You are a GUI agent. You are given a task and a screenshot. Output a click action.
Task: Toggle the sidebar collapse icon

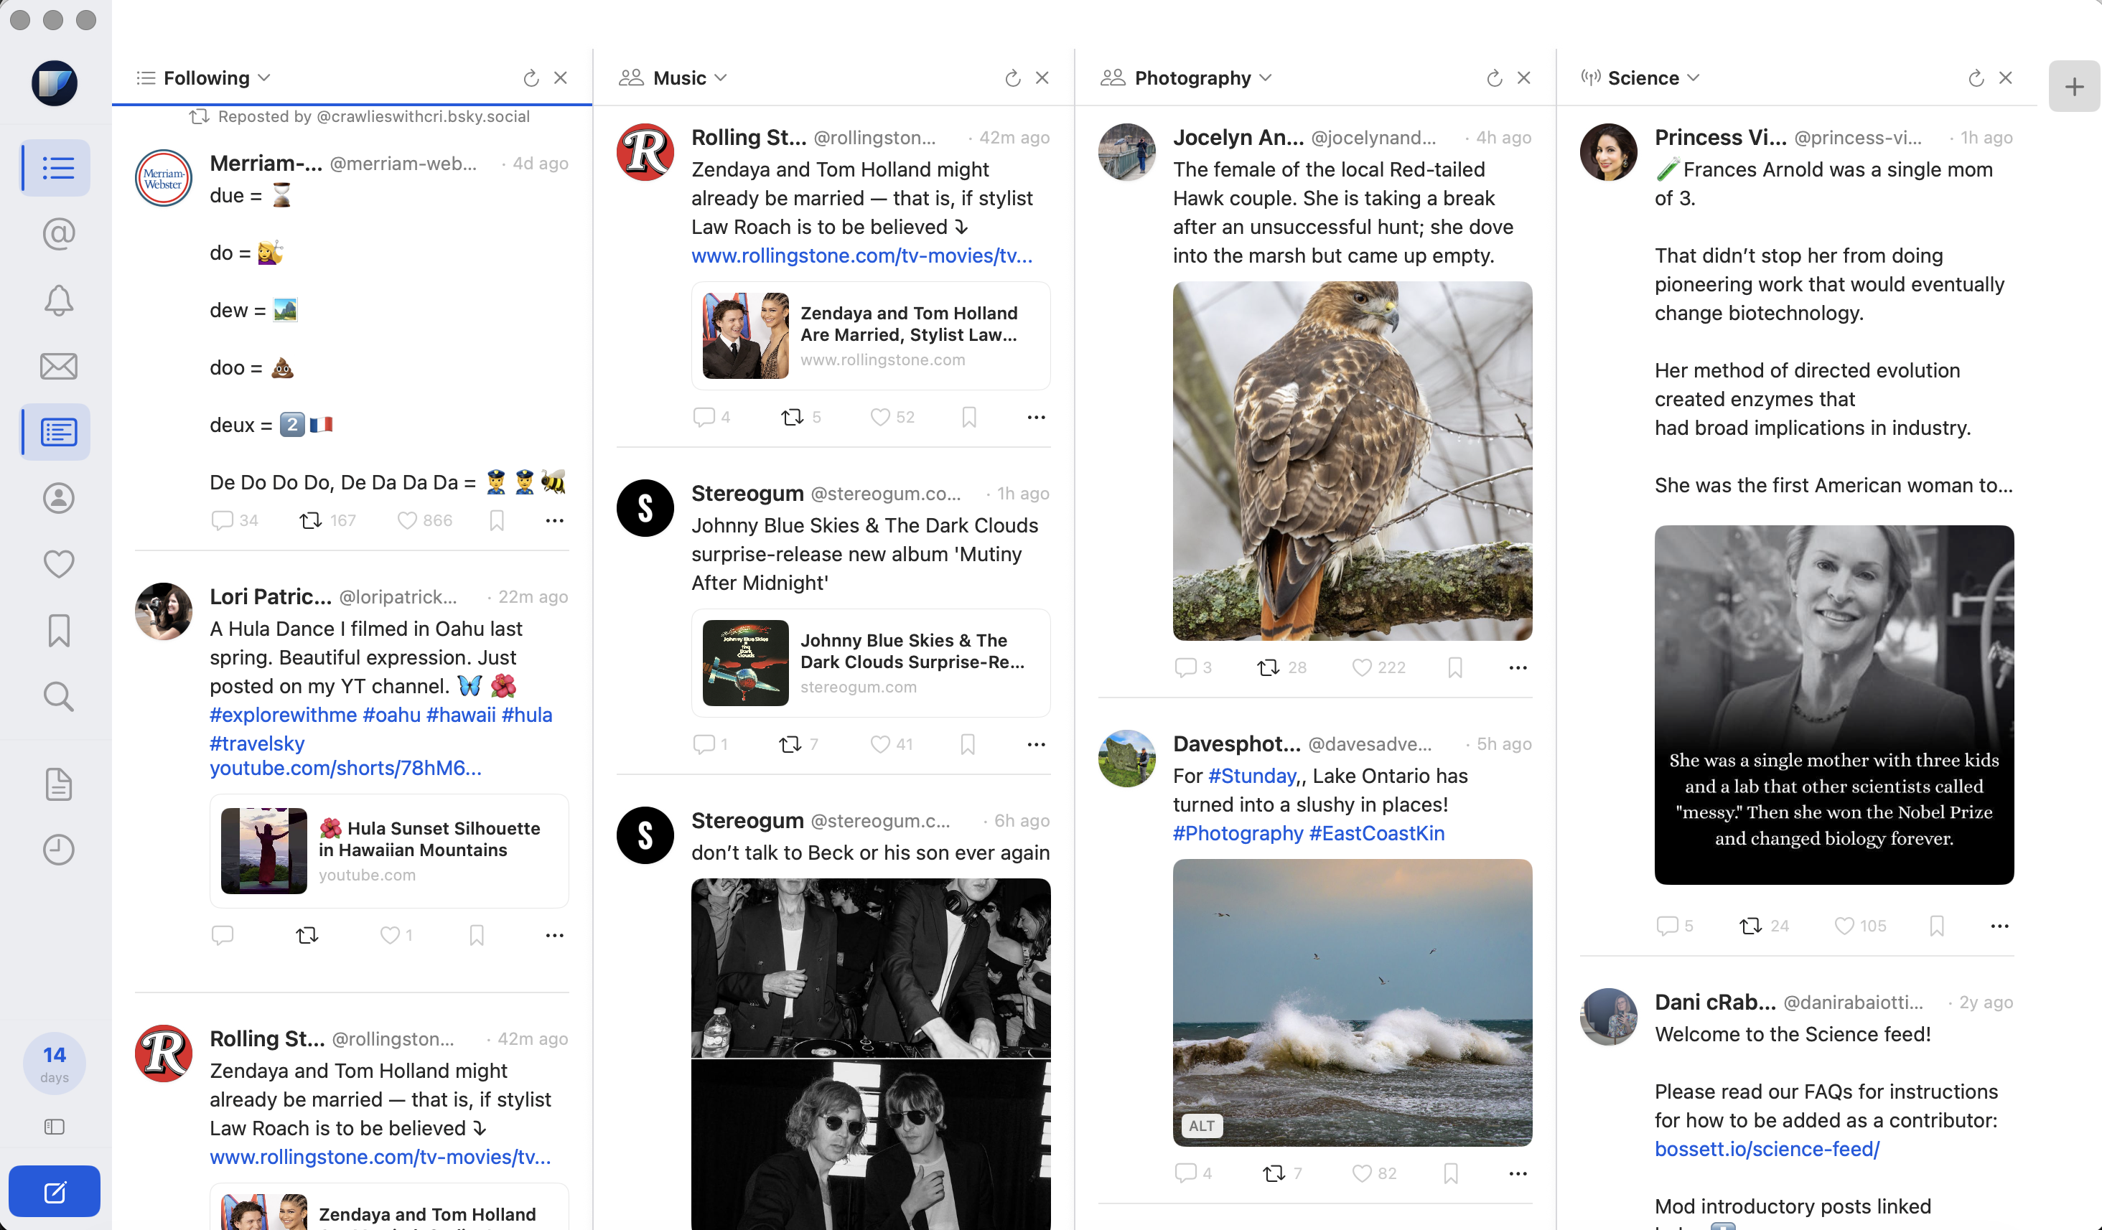click(x=55, y=1127)
